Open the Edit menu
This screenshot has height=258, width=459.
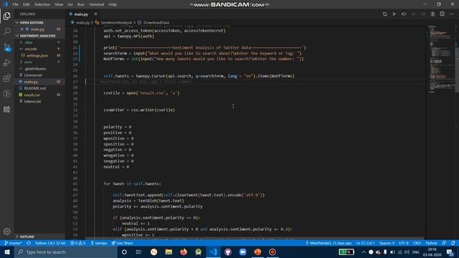click(27, 4)
